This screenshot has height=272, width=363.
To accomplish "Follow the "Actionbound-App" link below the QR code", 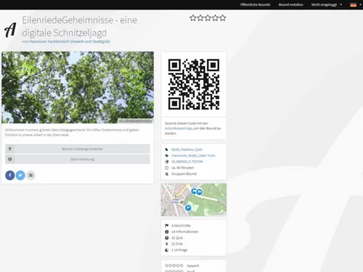I will 179,128.
